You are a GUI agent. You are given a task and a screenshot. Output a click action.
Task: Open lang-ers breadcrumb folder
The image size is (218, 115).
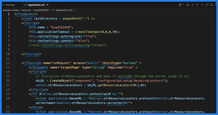tap(26, 10)
